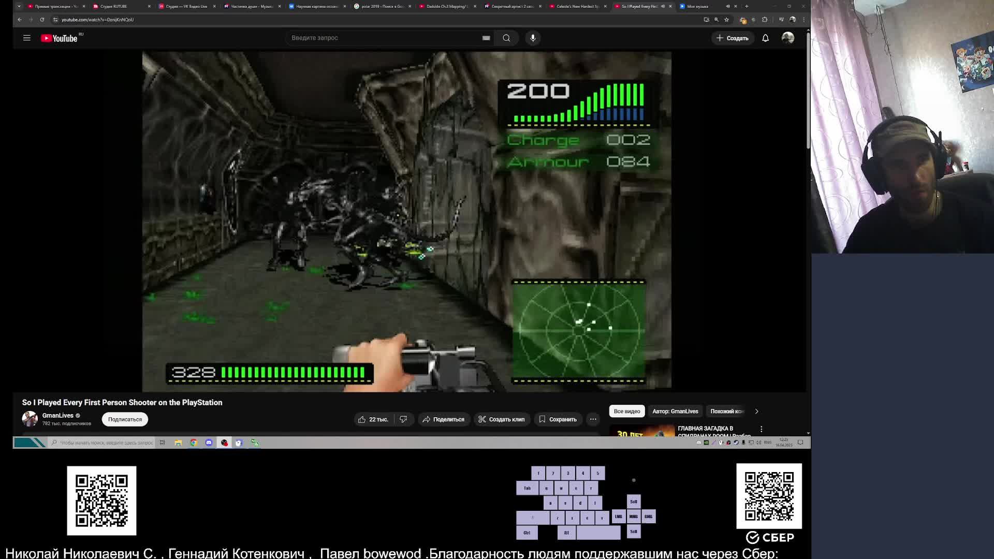Select the 'Автор: GmanLives' chip
Image resolution: width=994 pixels, height=559 pixels.
675,411
